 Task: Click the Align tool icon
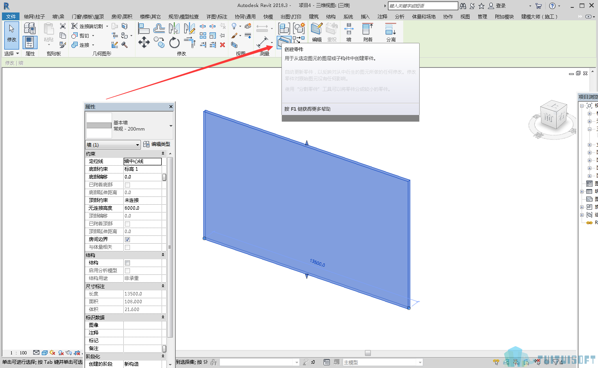(x=144, y=28)
